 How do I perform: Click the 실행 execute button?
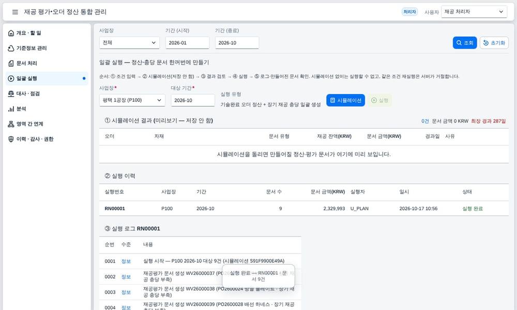(380, 100)
